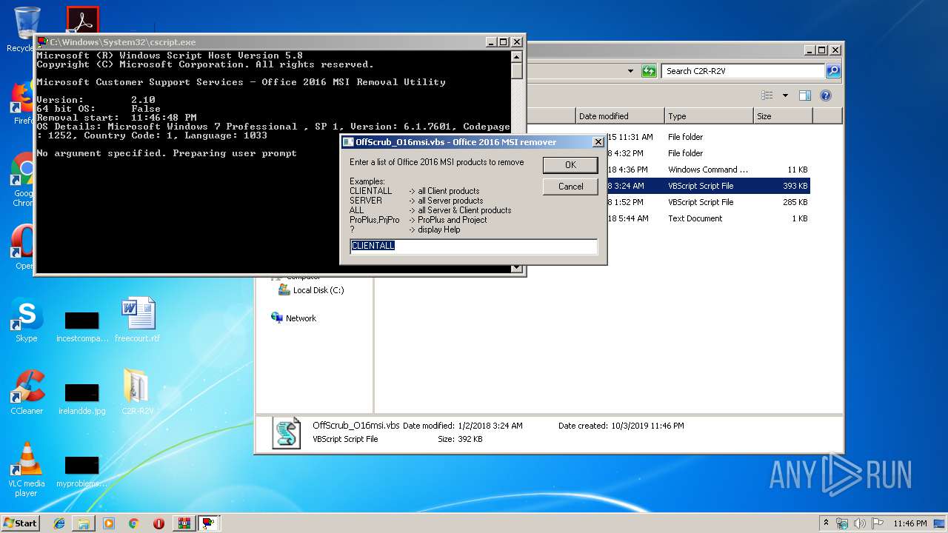Screen dimensions: 948x533
Task: Open Skype desktop shortcut
Action: point(26,321)
